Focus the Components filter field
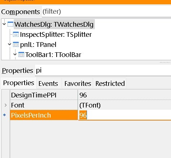Viewport: 171px width, 158px height. [106, 12]
